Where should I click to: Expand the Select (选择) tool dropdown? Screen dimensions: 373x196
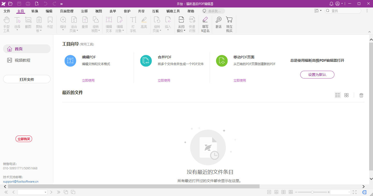click(17, 30)
